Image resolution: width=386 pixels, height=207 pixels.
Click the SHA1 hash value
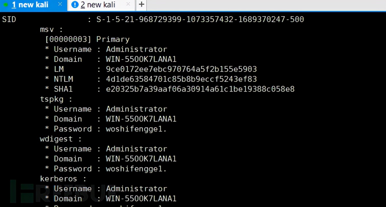200,89
